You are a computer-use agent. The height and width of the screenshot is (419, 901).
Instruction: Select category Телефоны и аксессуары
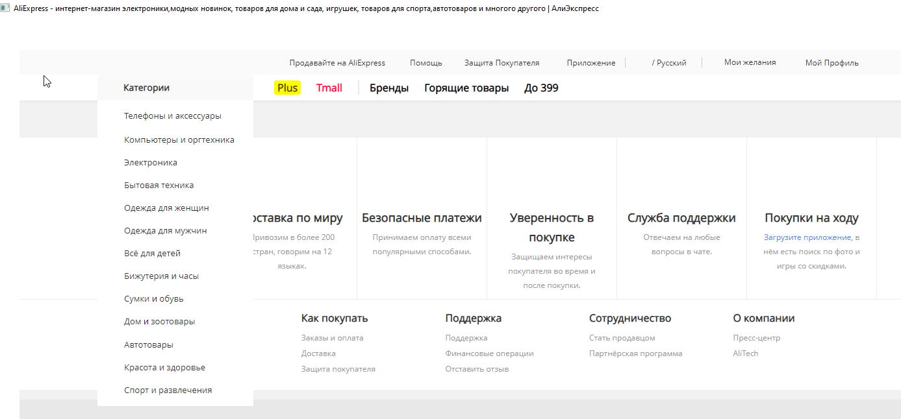[173, 116]
